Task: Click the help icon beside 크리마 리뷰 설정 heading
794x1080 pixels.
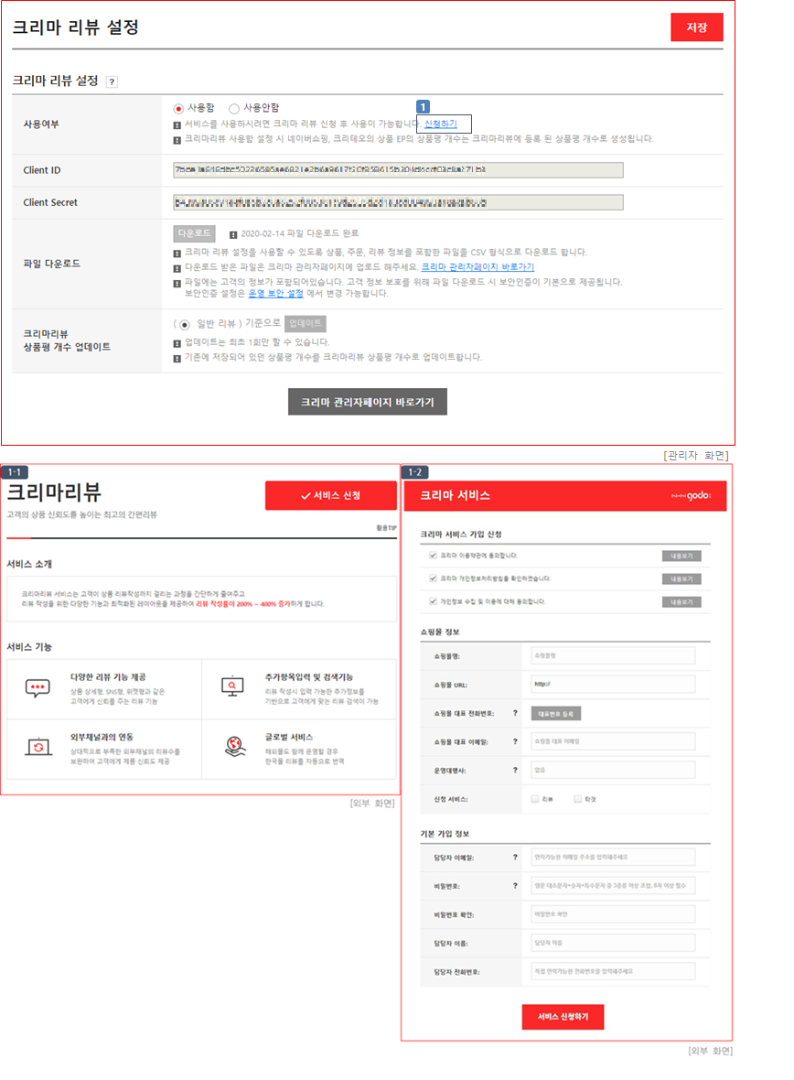Action: coord(112,81)
